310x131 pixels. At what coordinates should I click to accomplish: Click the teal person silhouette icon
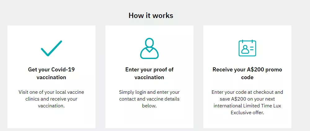coord(149,48)
